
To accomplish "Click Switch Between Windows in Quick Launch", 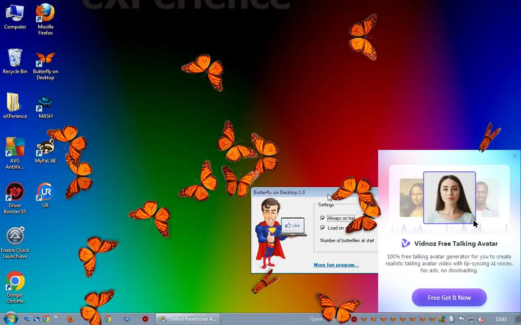I will pos(37,319).
